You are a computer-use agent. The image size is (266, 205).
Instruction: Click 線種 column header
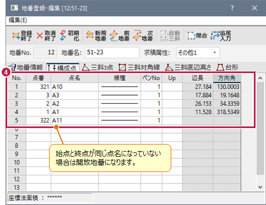pos(120,78)
